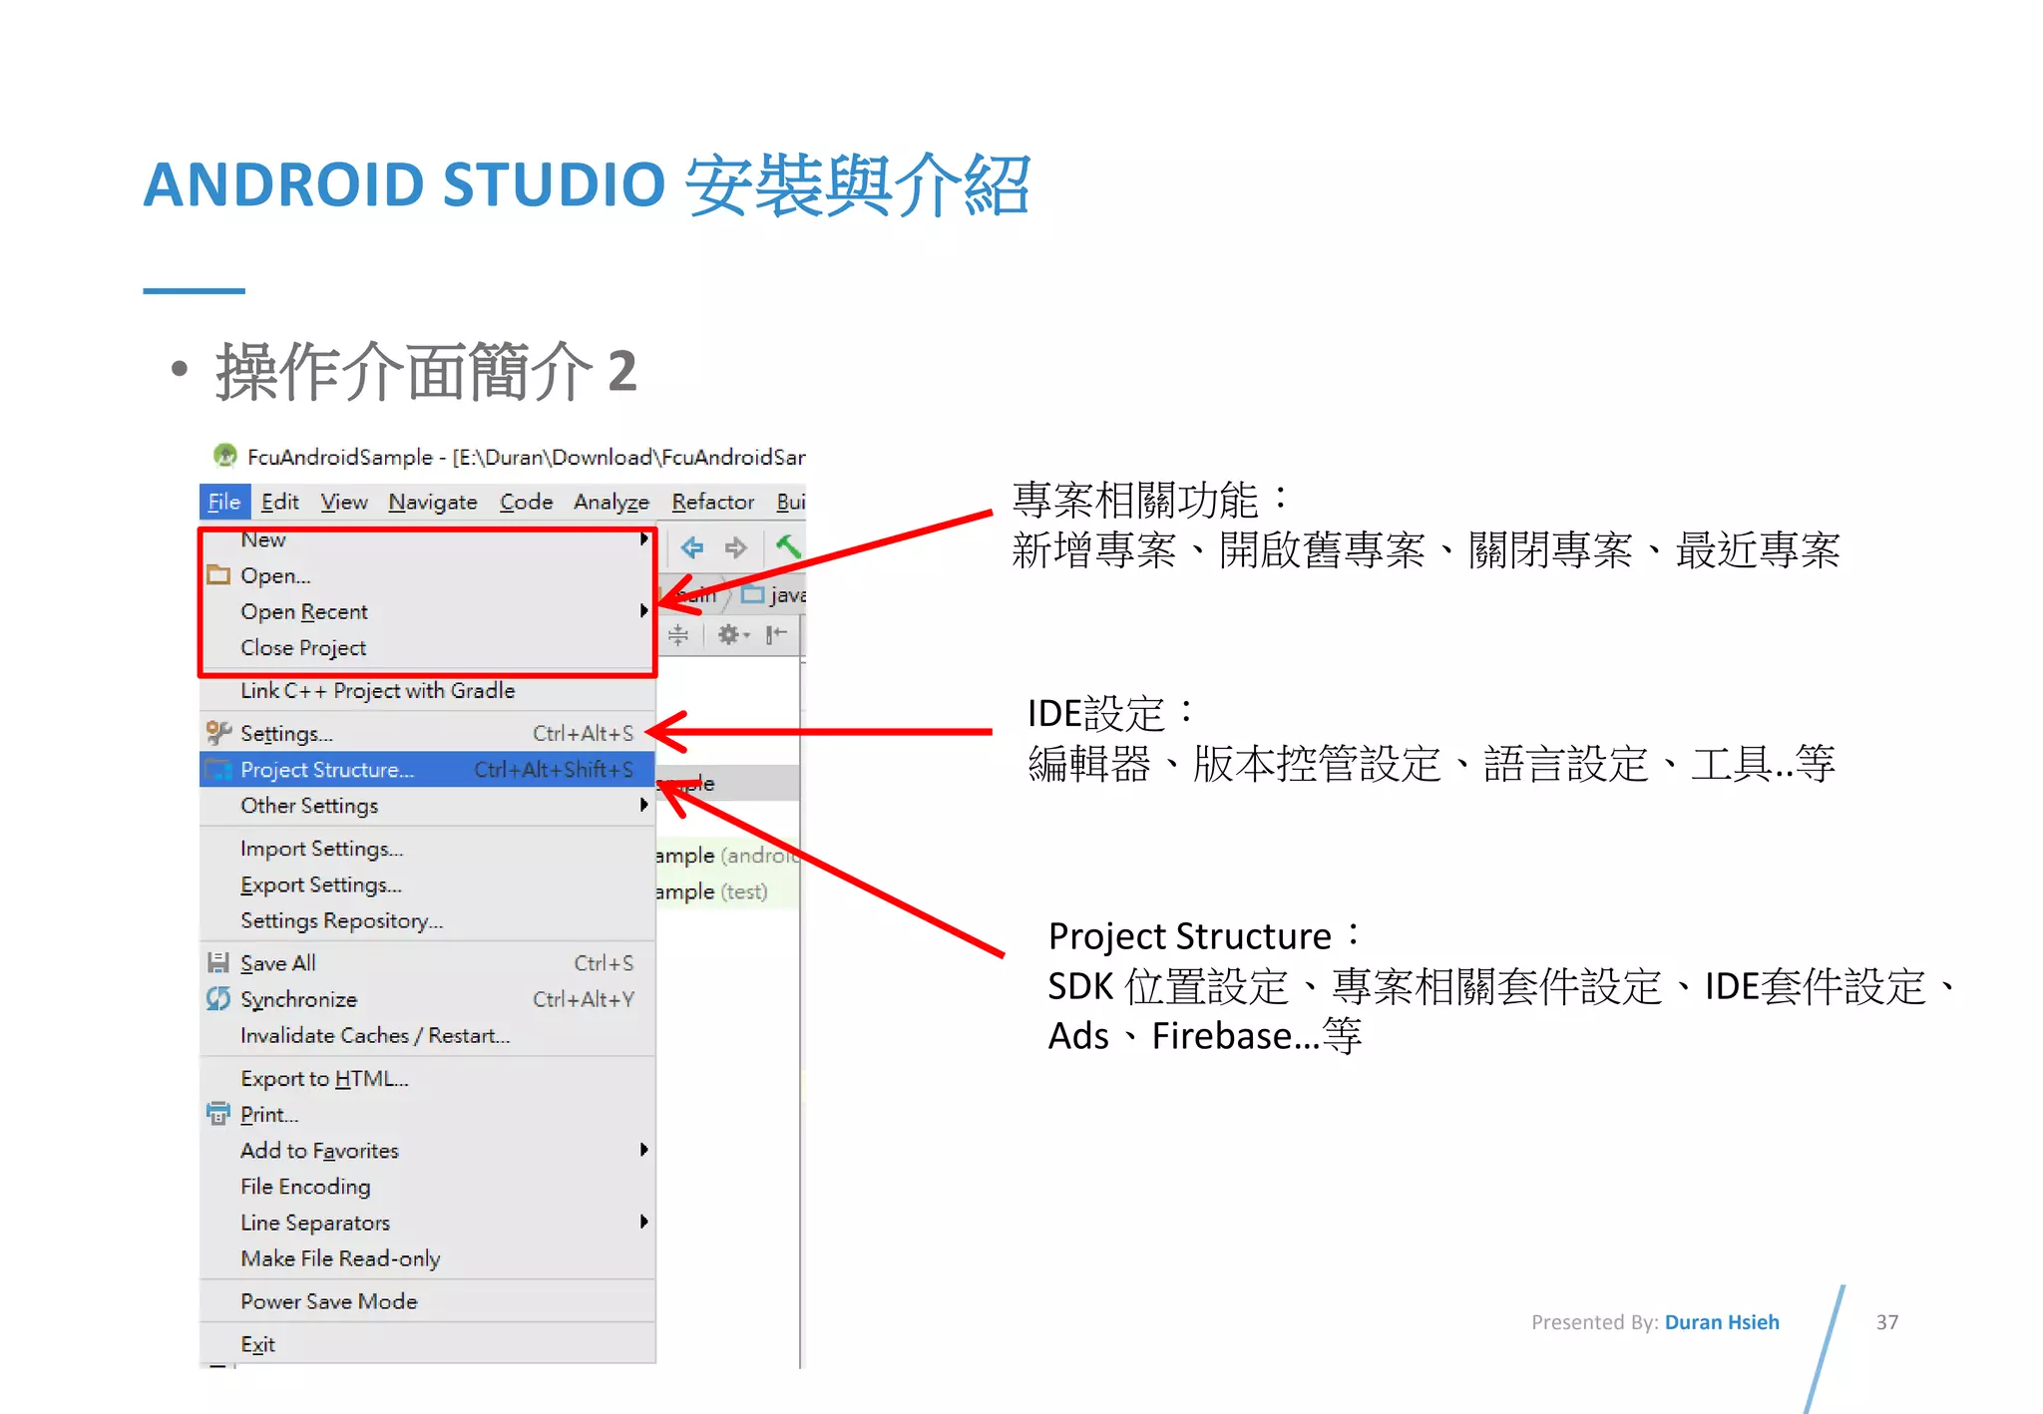2043x1414 pixels.
Task: Expand the Line Separators submenu arrow
Action: pos(644,1221)
